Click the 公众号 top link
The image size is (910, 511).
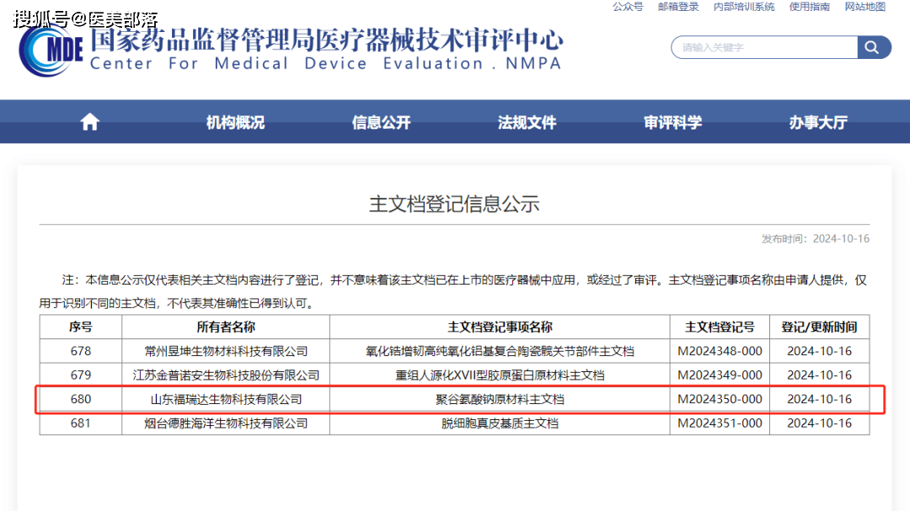tap(628, 7)
